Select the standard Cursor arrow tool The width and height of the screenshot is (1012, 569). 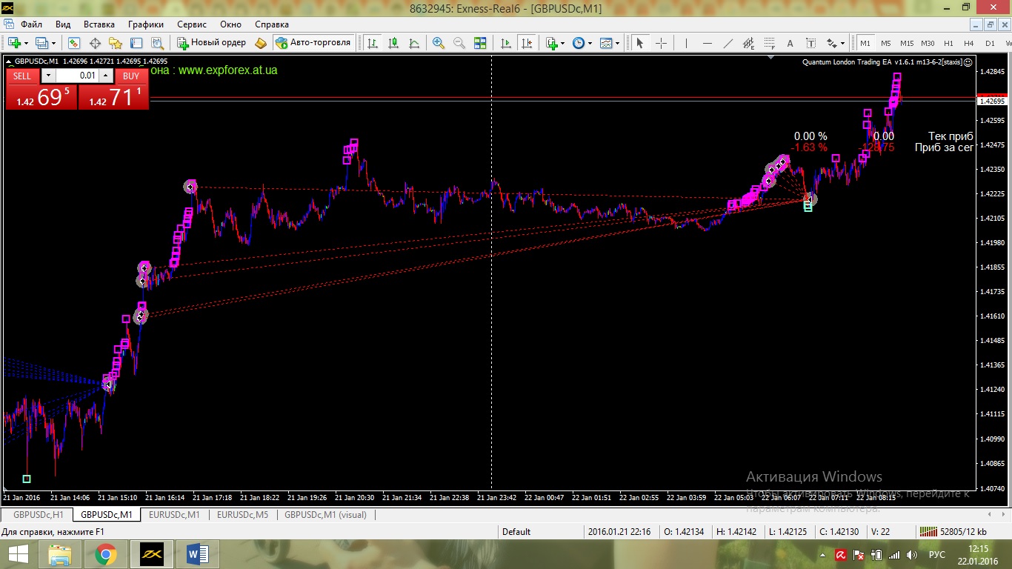640,43
